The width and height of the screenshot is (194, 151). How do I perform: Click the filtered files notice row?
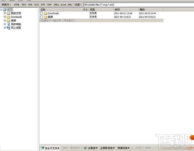[x=101, y=21]
